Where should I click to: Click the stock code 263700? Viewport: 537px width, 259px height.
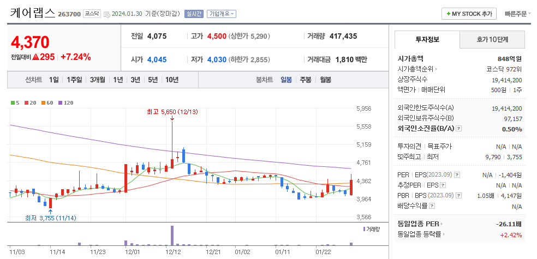point(69,14)
